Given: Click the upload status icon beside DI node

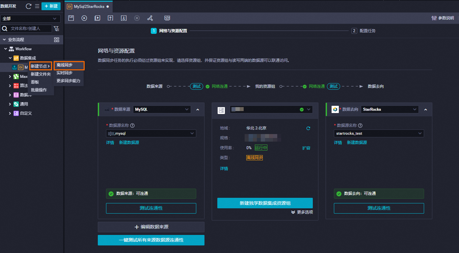Looking at the screenshot, I should [x=14, y=67].
